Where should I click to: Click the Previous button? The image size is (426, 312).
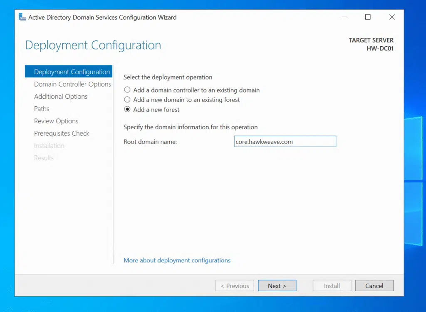point(235,286)
